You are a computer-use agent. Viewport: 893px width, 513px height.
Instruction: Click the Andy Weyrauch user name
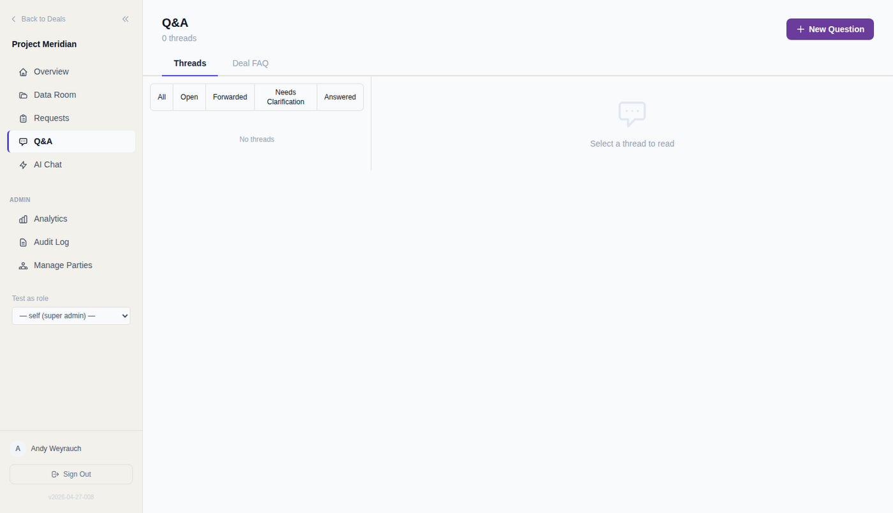coord(56,449)
